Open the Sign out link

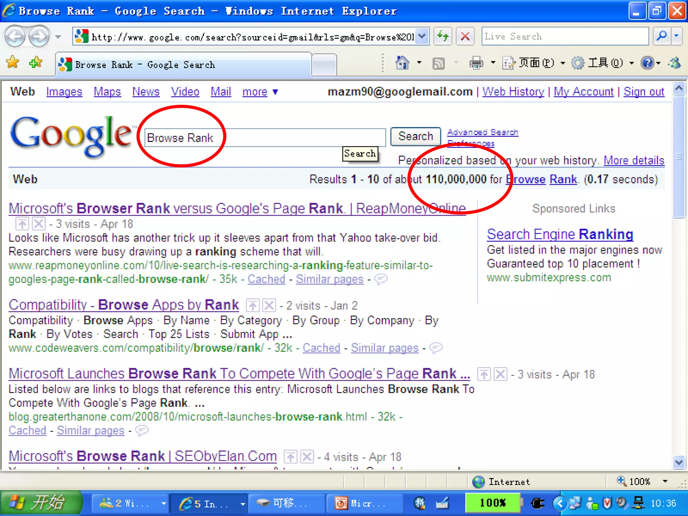[644, 92]
